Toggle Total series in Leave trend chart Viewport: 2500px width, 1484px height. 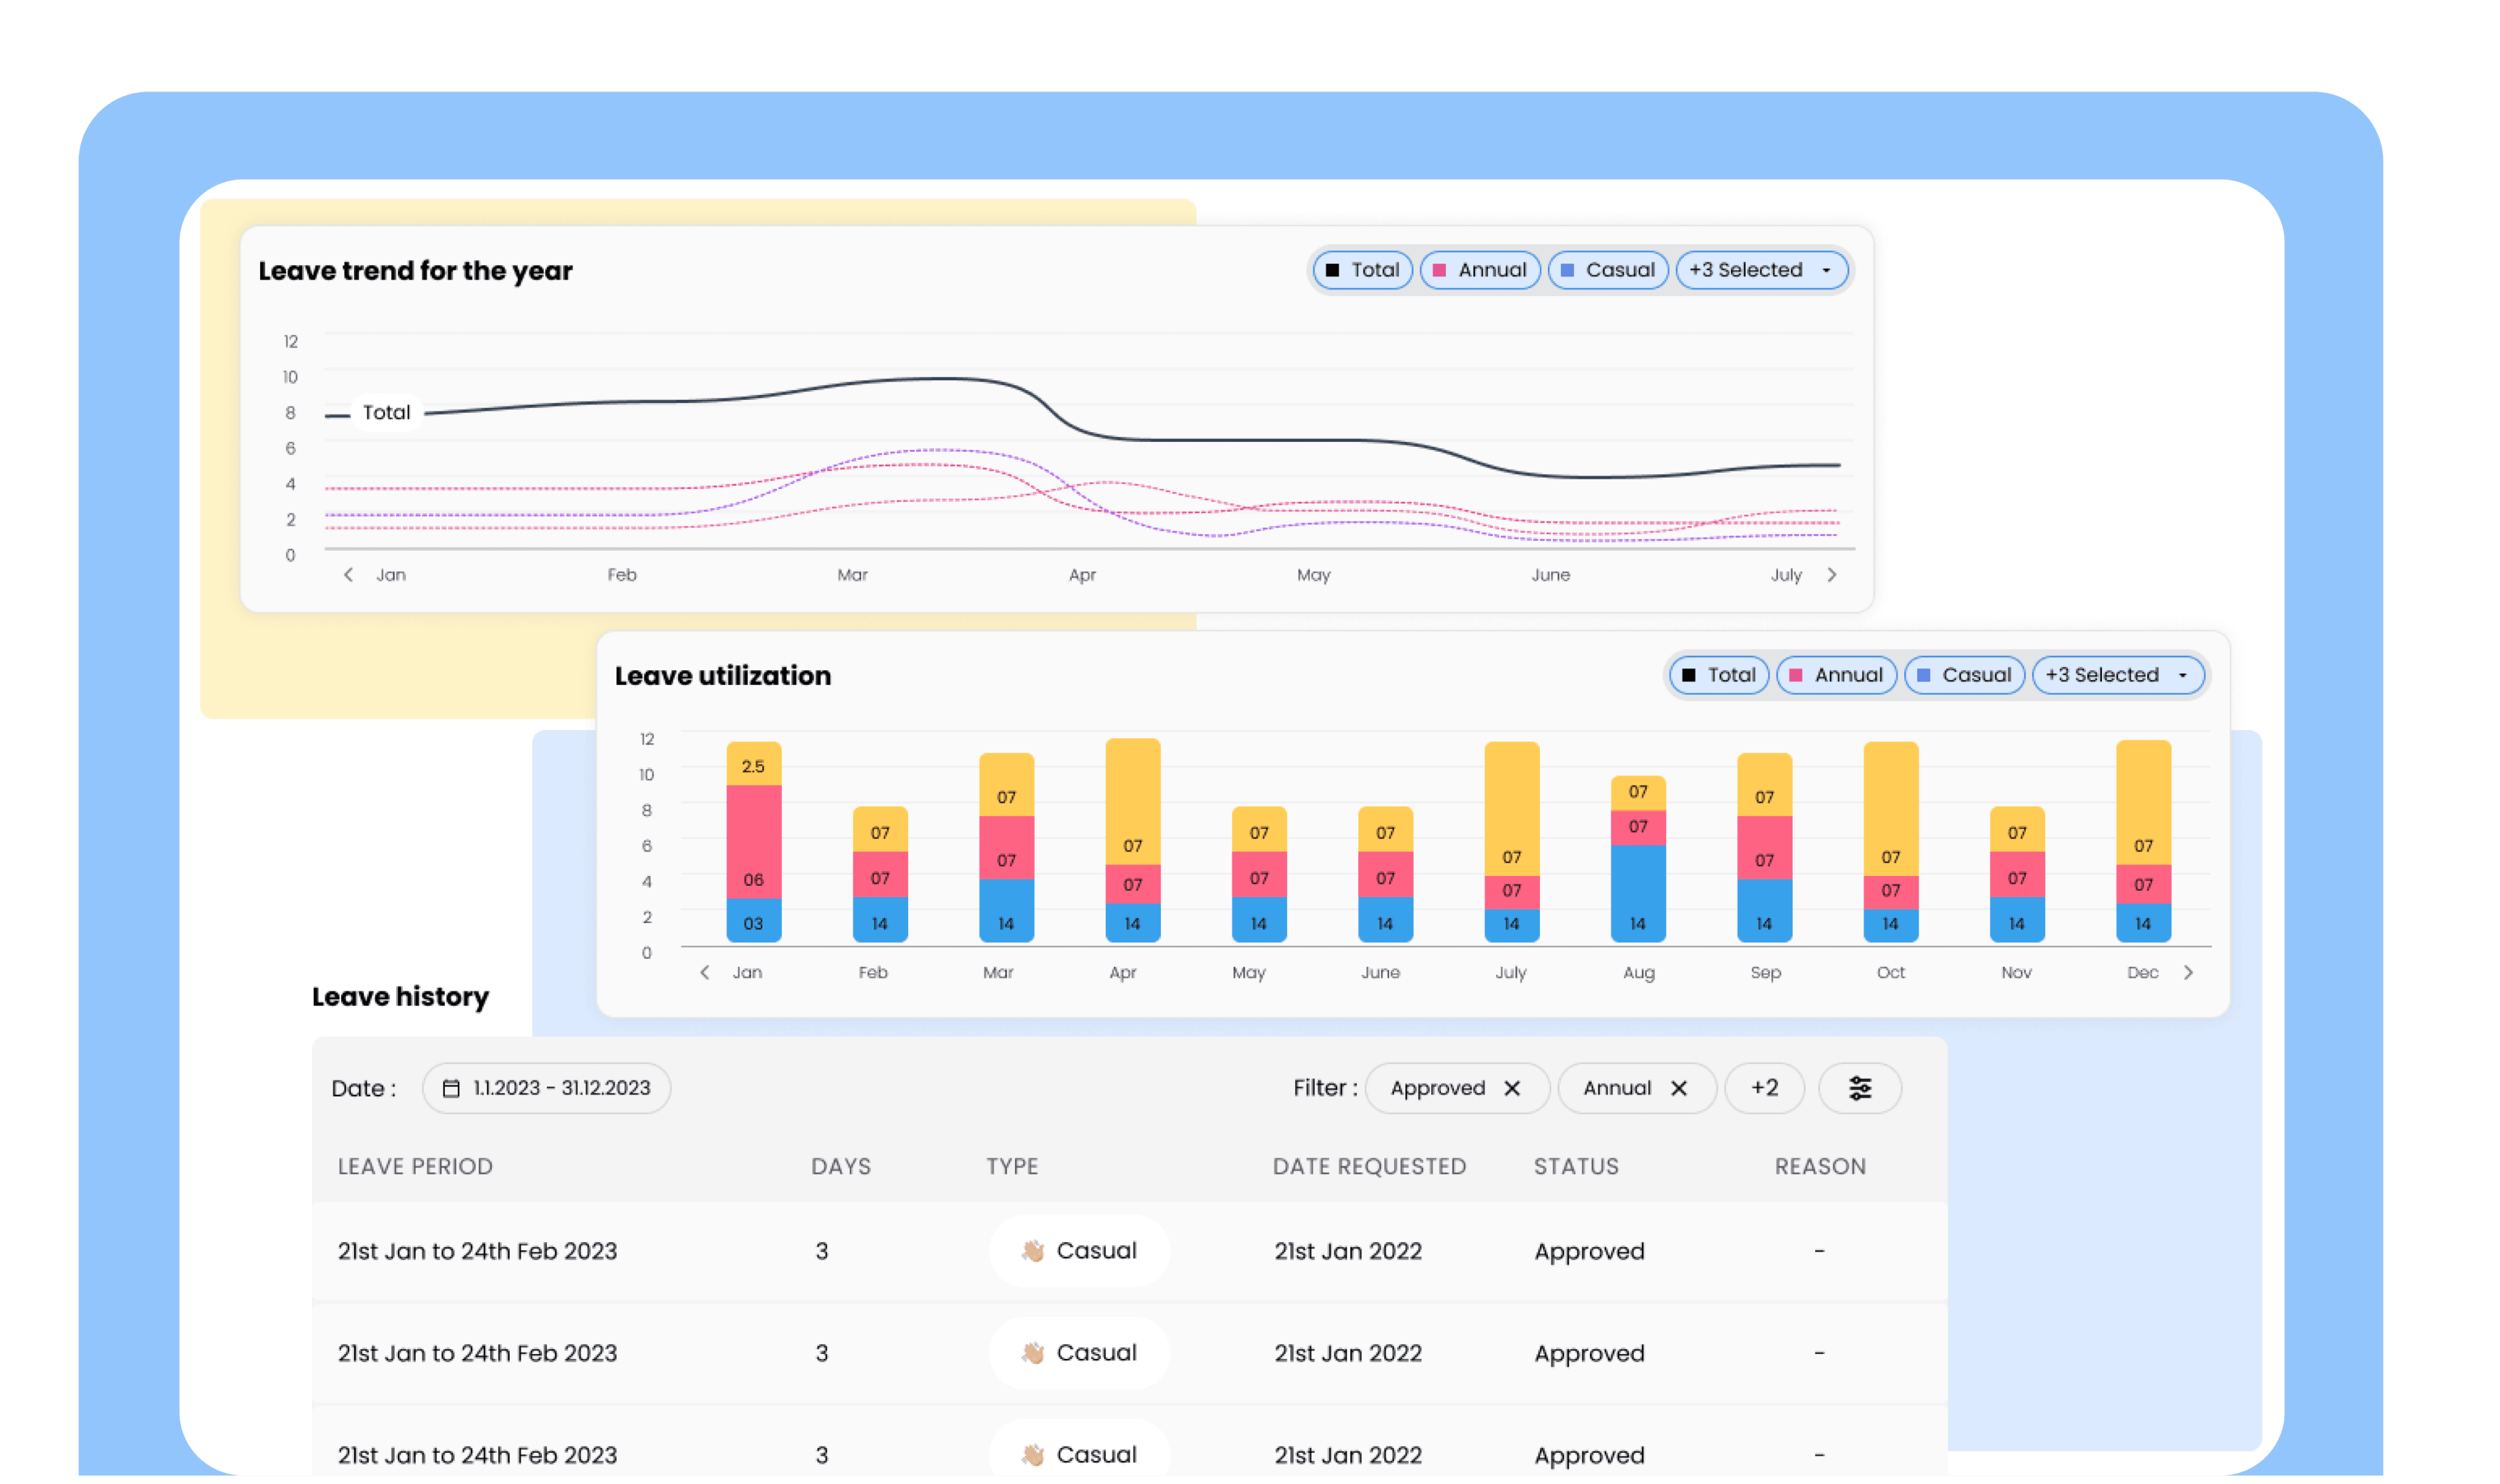1362,270
